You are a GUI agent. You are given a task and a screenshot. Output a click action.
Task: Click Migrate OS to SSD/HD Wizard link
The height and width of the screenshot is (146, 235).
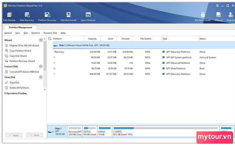(x=24, y=46)
